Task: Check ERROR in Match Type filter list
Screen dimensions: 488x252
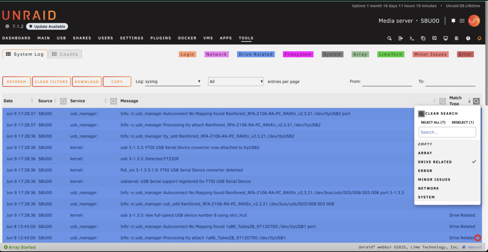Action: point(447,171)
